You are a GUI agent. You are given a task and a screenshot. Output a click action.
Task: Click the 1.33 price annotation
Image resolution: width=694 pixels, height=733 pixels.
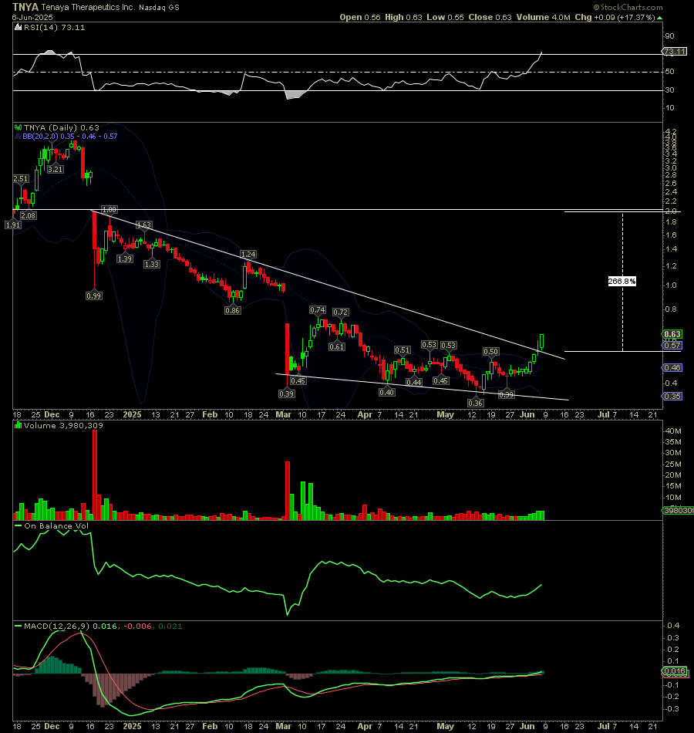click(x=152, y=264)
